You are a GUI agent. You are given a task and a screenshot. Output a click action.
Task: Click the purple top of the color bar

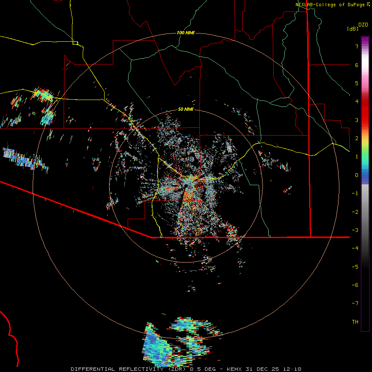(365, 41)
